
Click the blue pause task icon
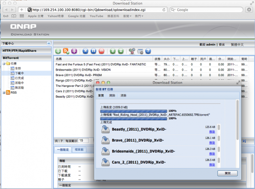pyautogui.click(x=93, y=51)
